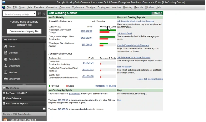Screen dimensions: 206x122
Task: Open the Favorites menu
Action: [x=39, y=7]
